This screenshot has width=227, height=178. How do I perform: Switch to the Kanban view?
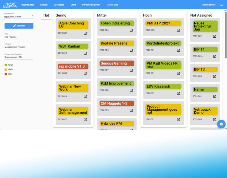tap(44, 5)
